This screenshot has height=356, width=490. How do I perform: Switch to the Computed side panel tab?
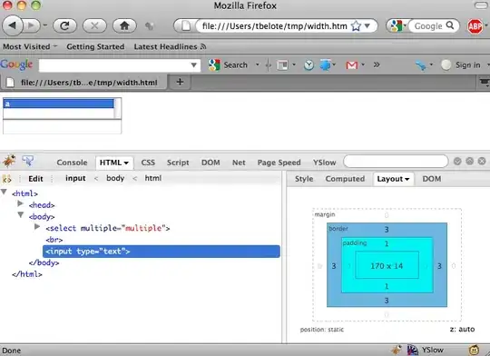345,179
